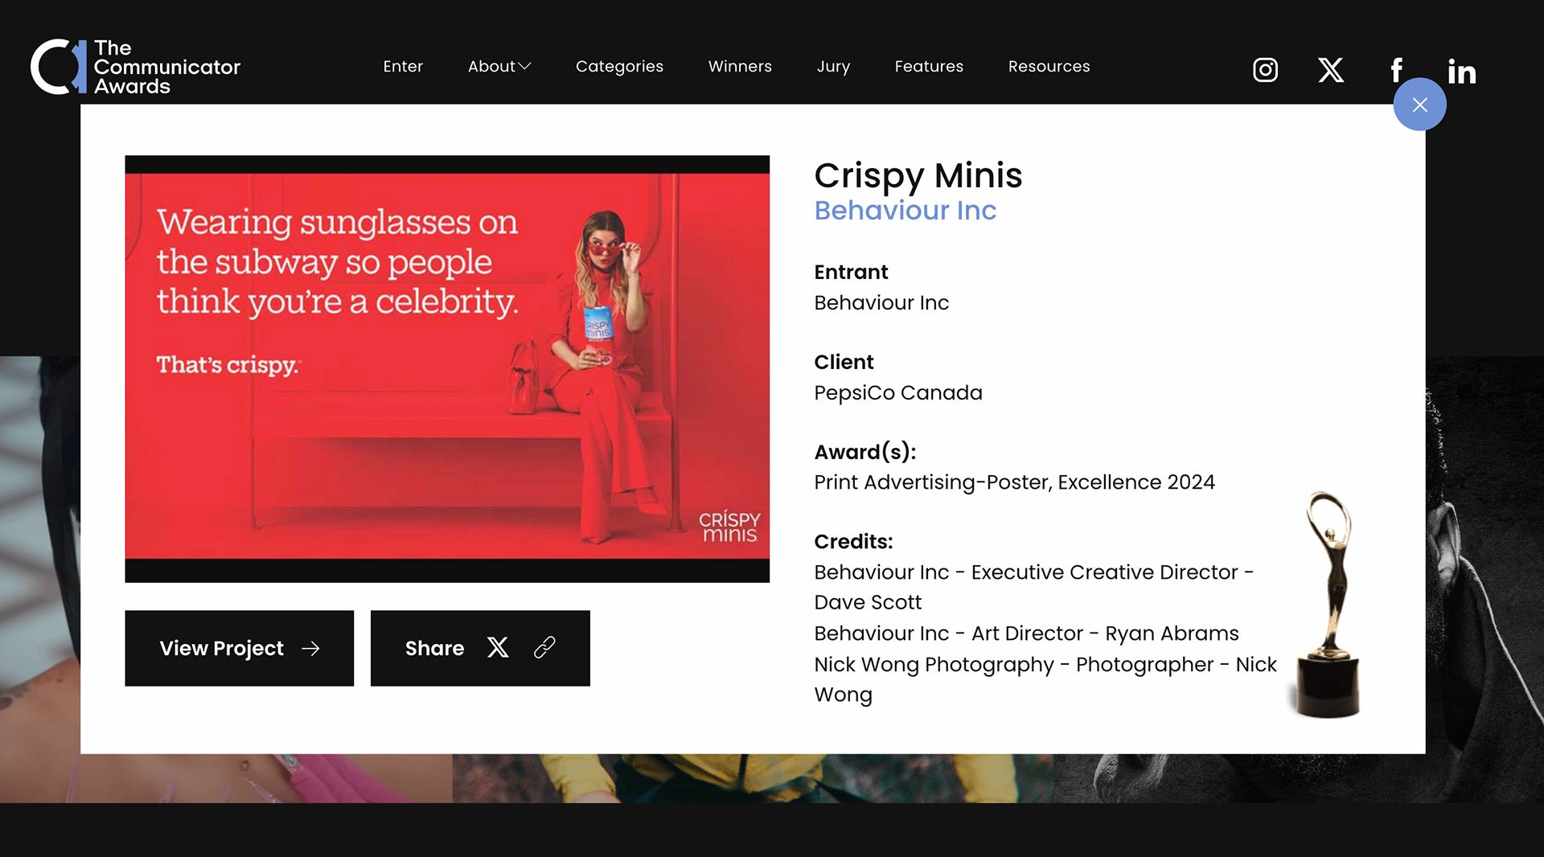The height and width of the screenshot is (857, 1544).
Task: Open the Features menu item
Action: click(929, 67)
